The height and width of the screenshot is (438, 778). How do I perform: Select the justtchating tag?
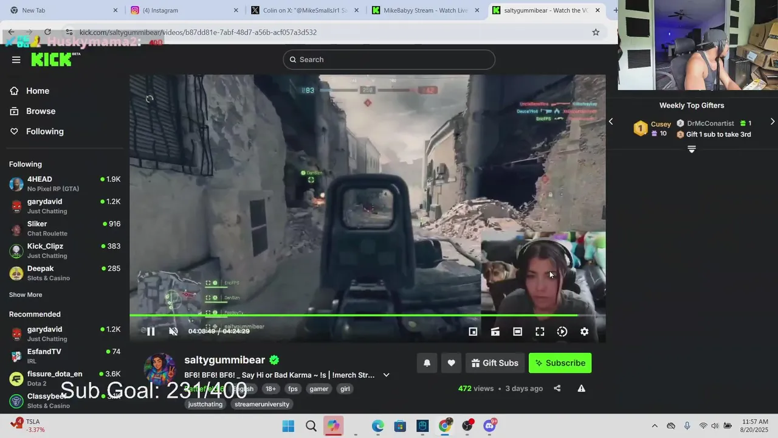pyautogui.click(x=205, y=404)
